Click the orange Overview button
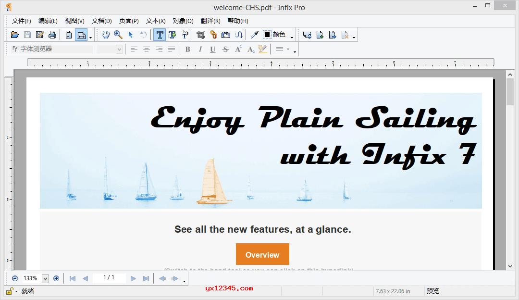This screenshot has width=519, height=300. coord(262,254)
